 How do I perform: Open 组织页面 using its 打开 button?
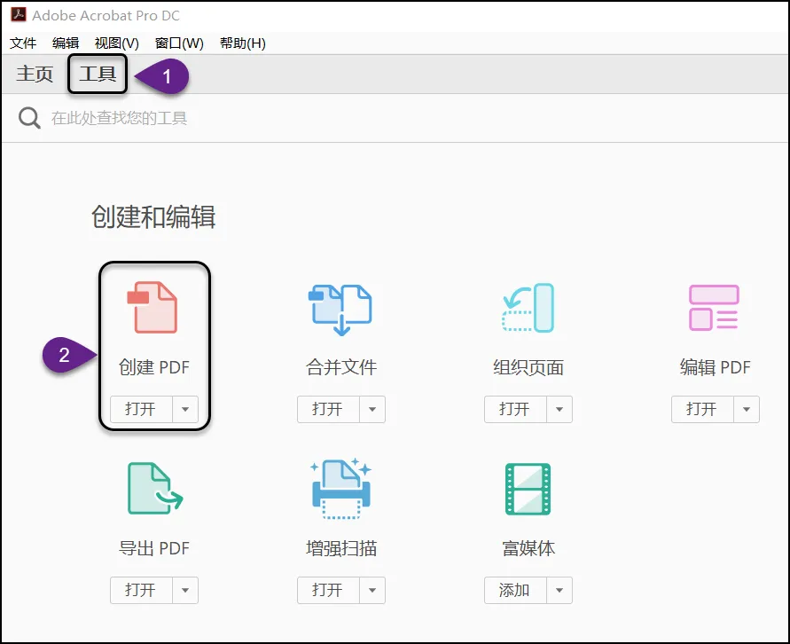[x=515, y=409]
